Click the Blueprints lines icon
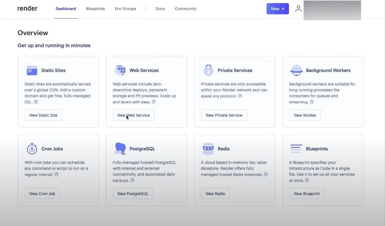This screenshot has height=226, width=385. 297,148
